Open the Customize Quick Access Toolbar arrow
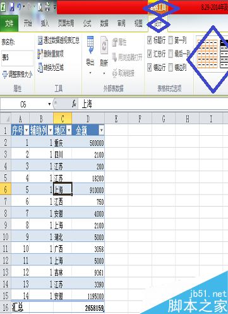 (54, 8)
